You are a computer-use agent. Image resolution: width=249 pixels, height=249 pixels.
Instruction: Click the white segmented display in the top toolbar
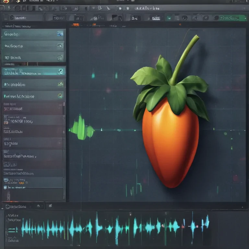[156, 18]
